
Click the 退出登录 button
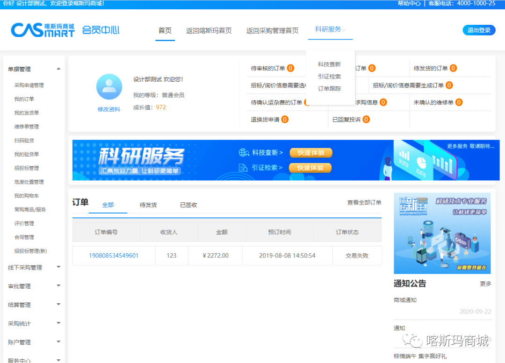(x=478, y=29)
